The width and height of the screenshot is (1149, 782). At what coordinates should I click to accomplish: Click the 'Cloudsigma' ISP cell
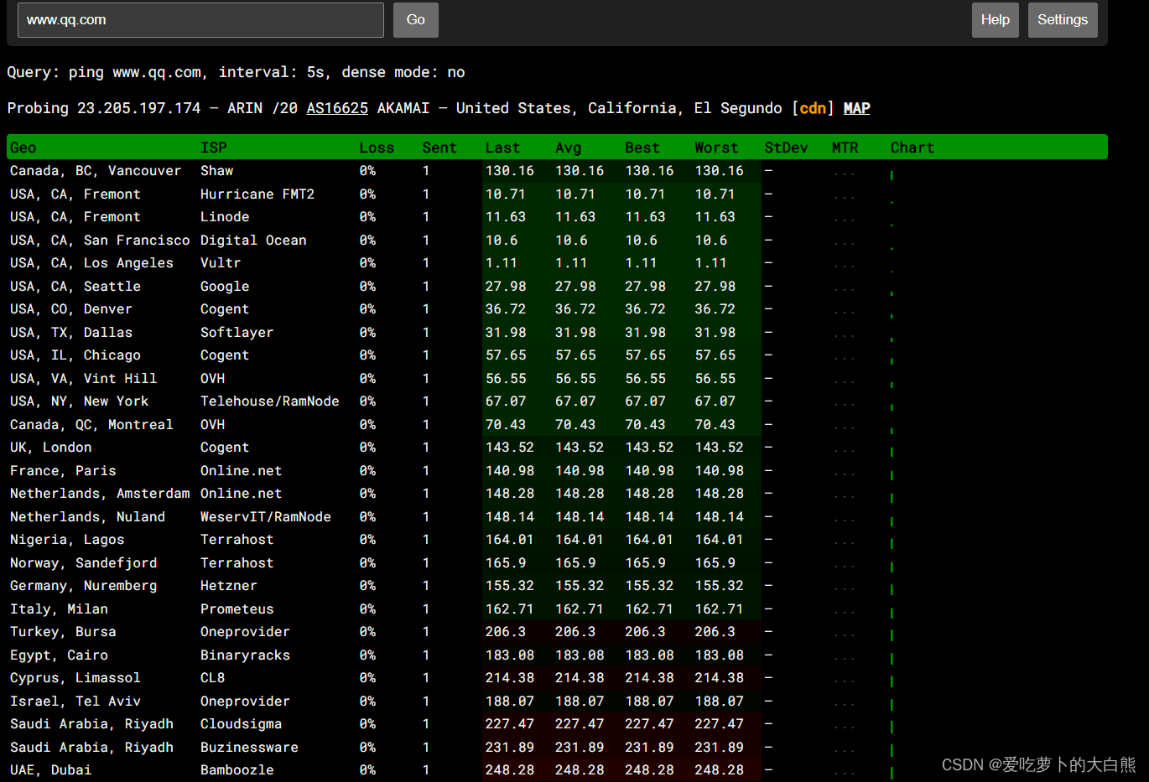tap(241, 724)
